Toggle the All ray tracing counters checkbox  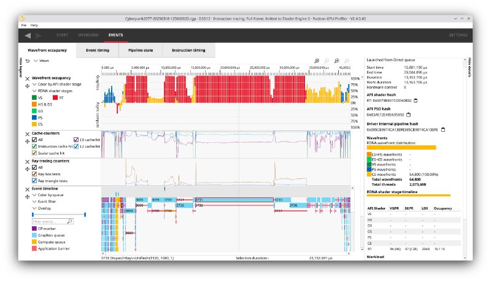tap(34, 167)
